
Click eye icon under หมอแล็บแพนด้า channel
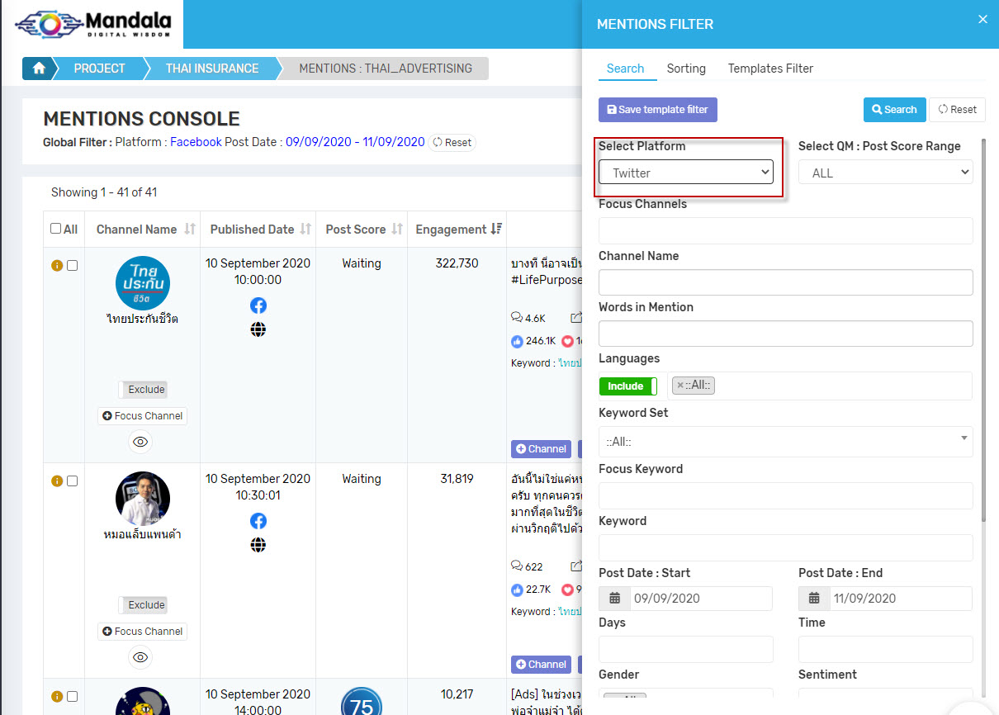click(x=140, y=657)
